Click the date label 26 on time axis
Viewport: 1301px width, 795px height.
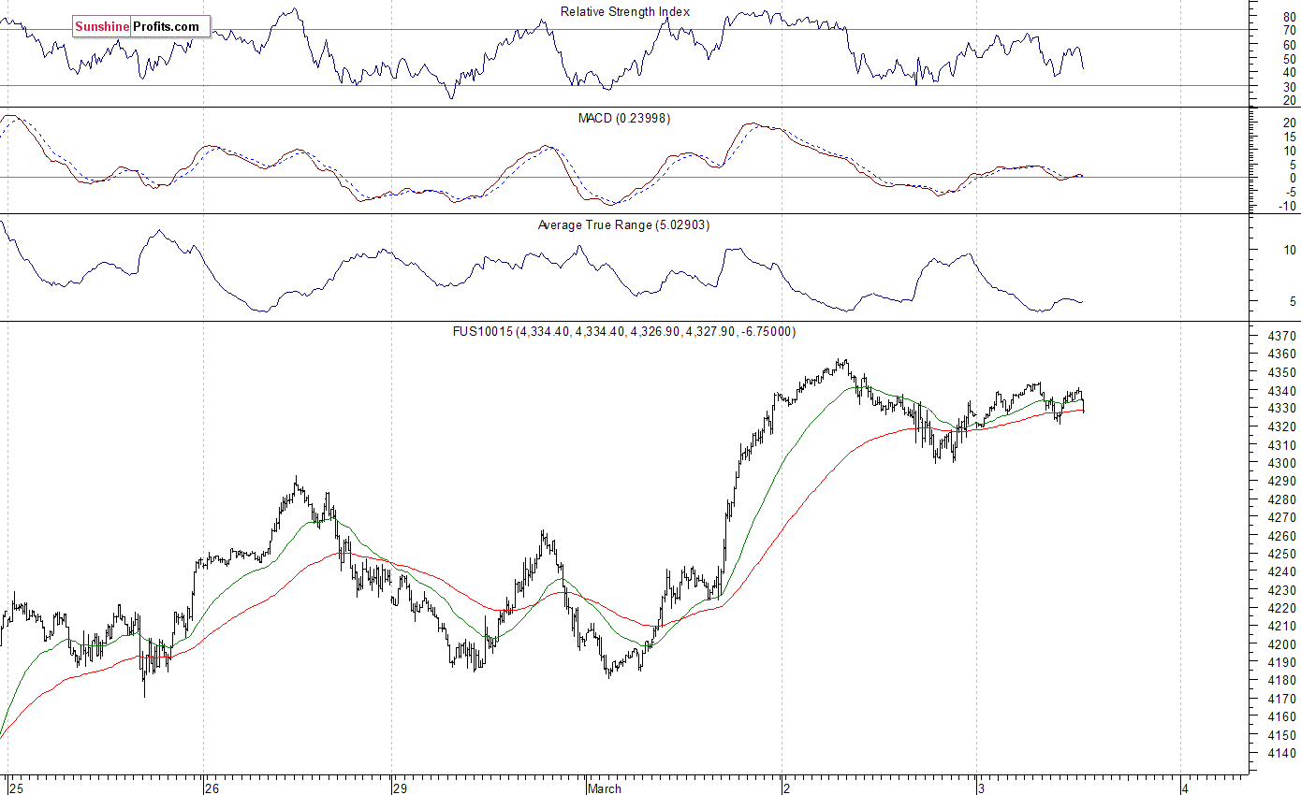[x=212, y=788]
